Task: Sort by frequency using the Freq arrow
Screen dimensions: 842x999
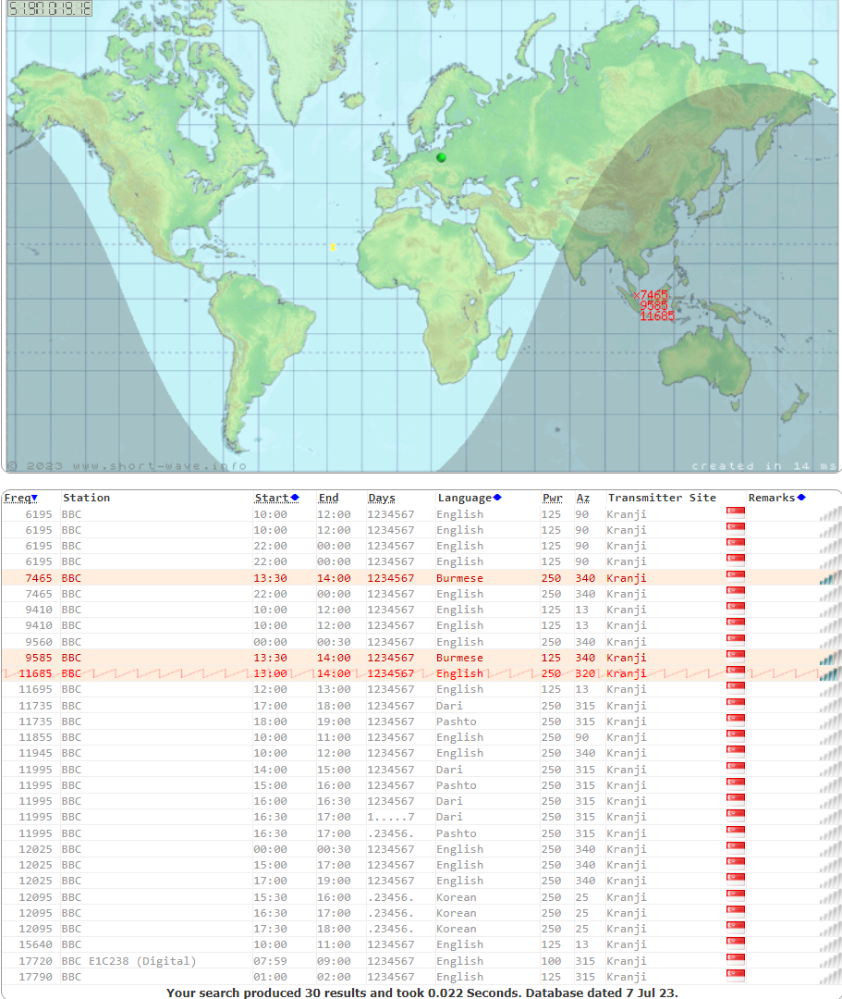Action: [x=34, y=499]
